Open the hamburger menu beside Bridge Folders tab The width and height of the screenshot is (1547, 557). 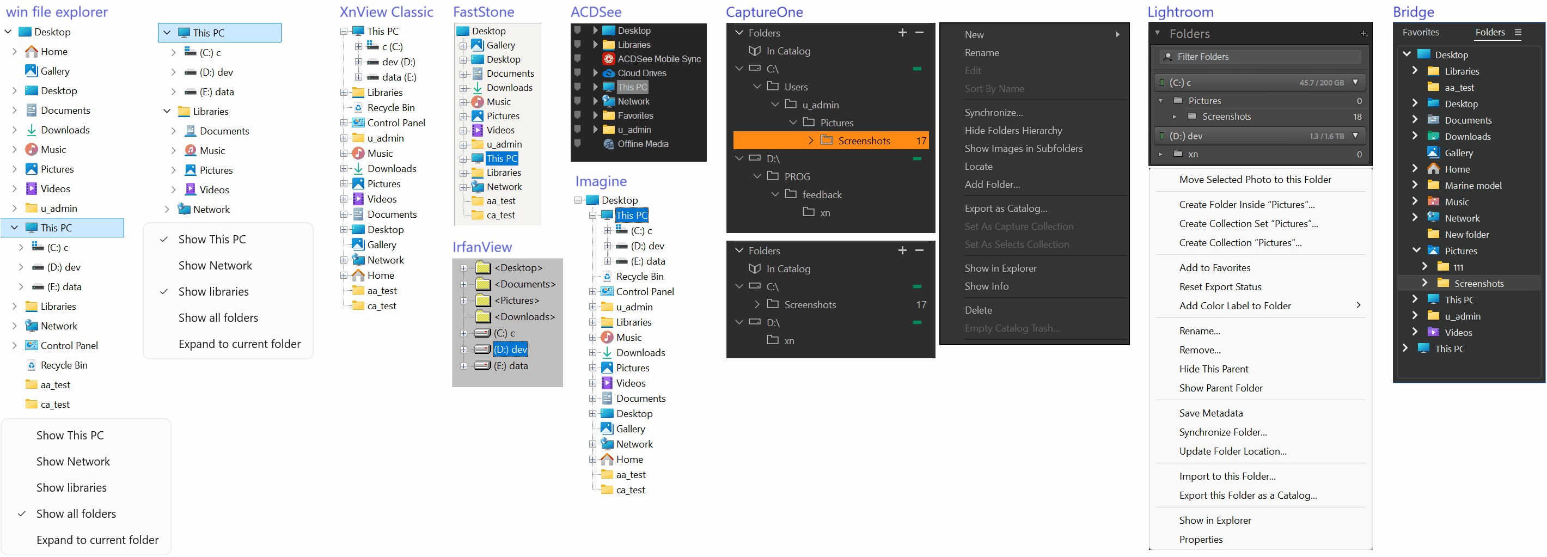point(1519,32)
